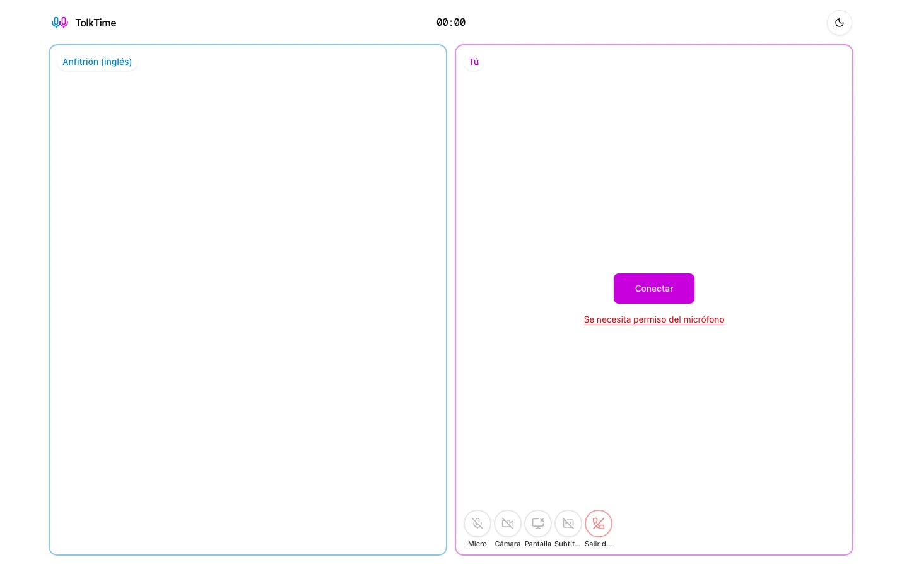Click the 'Micro' caption text
Screen dimensions: 902x567
(x=477, y=544)
